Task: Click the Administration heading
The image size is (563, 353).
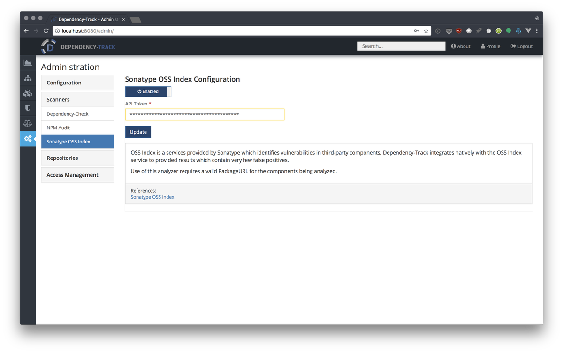Action: point(70,67)
